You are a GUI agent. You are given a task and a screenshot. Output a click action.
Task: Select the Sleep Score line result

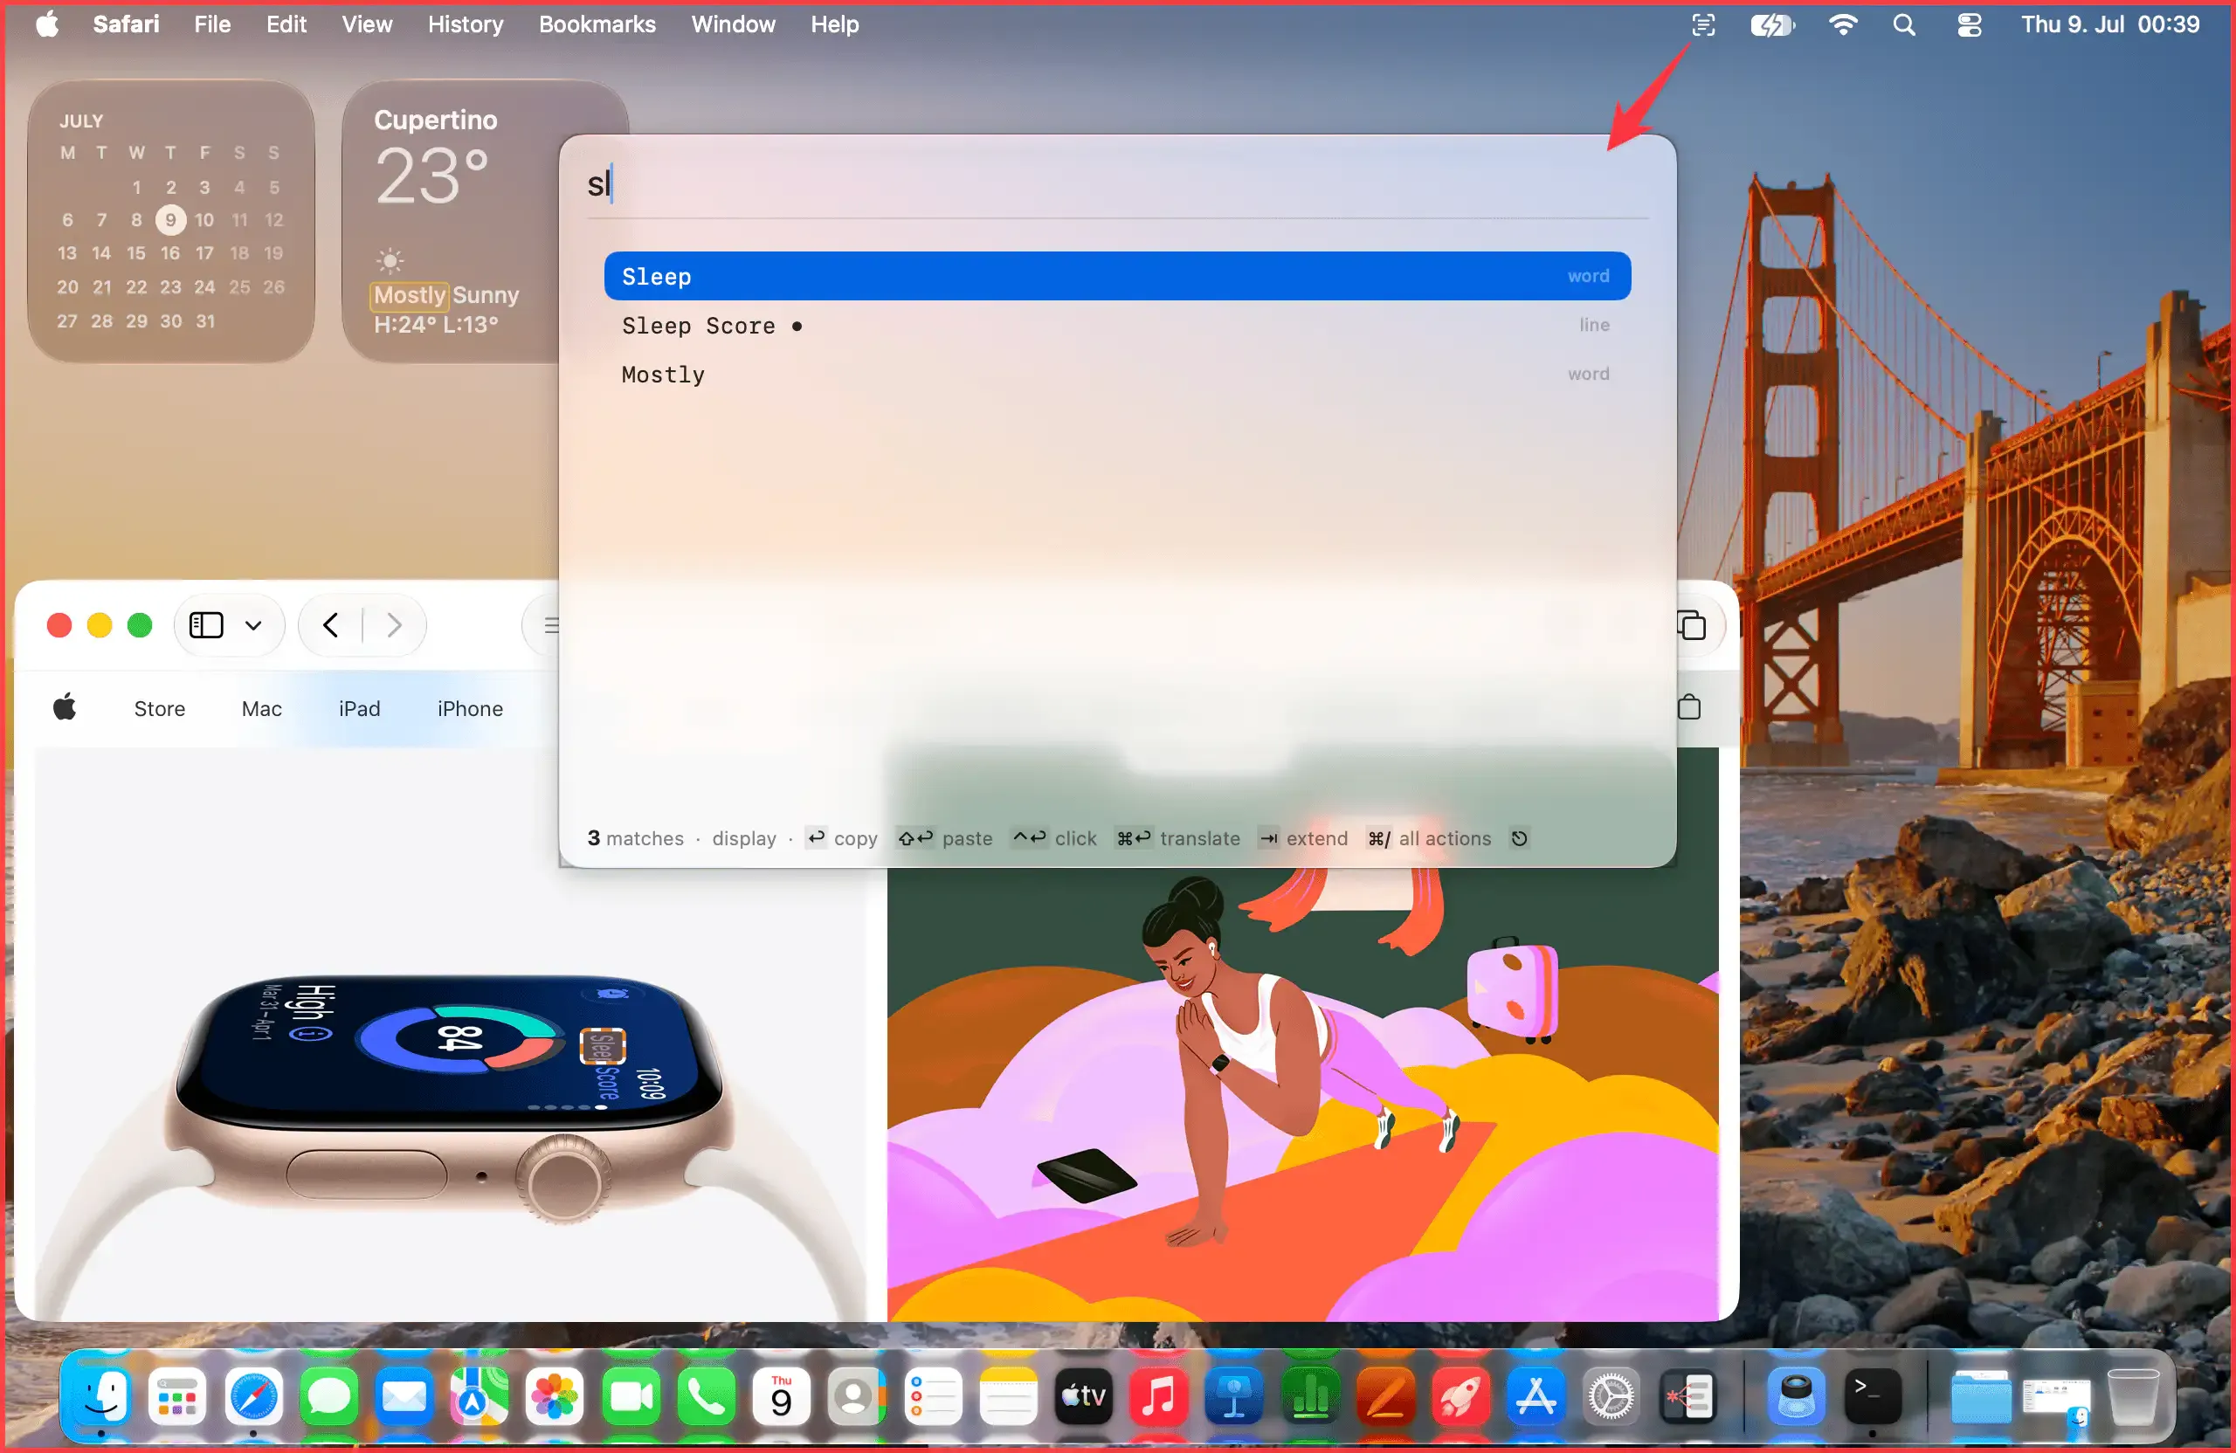click(x=1117, y=325)
